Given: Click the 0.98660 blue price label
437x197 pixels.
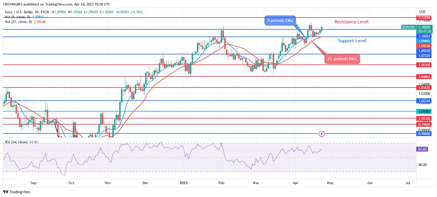Looking at the screenshot, I should [x=424, y=134].
